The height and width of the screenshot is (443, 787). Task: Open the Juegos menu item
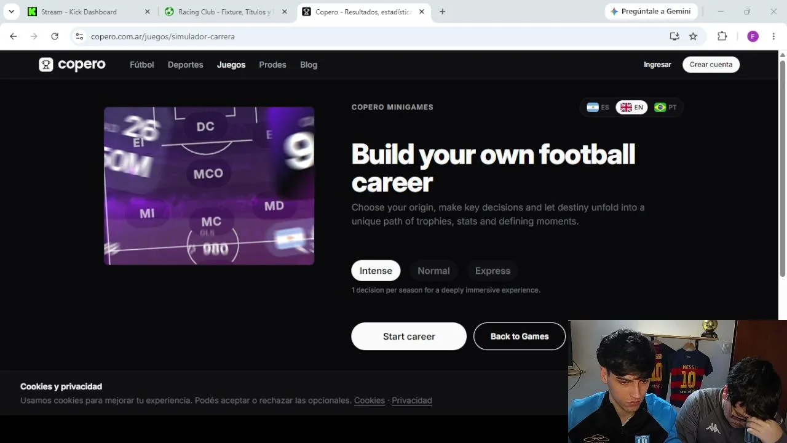coord(231,65)
